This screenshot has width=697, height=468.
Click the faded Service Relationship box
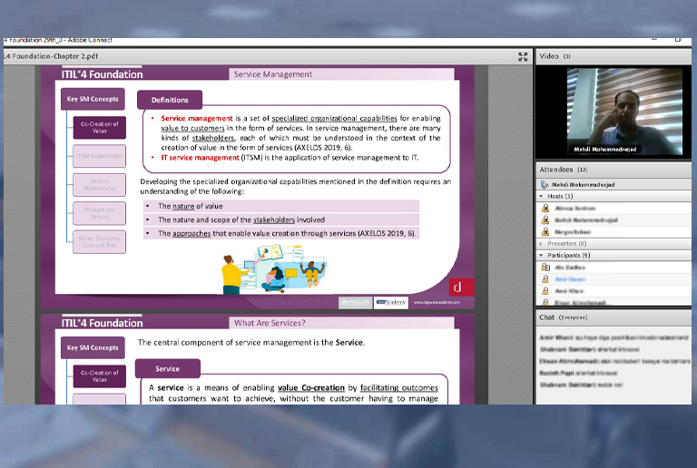coord(100,184)
